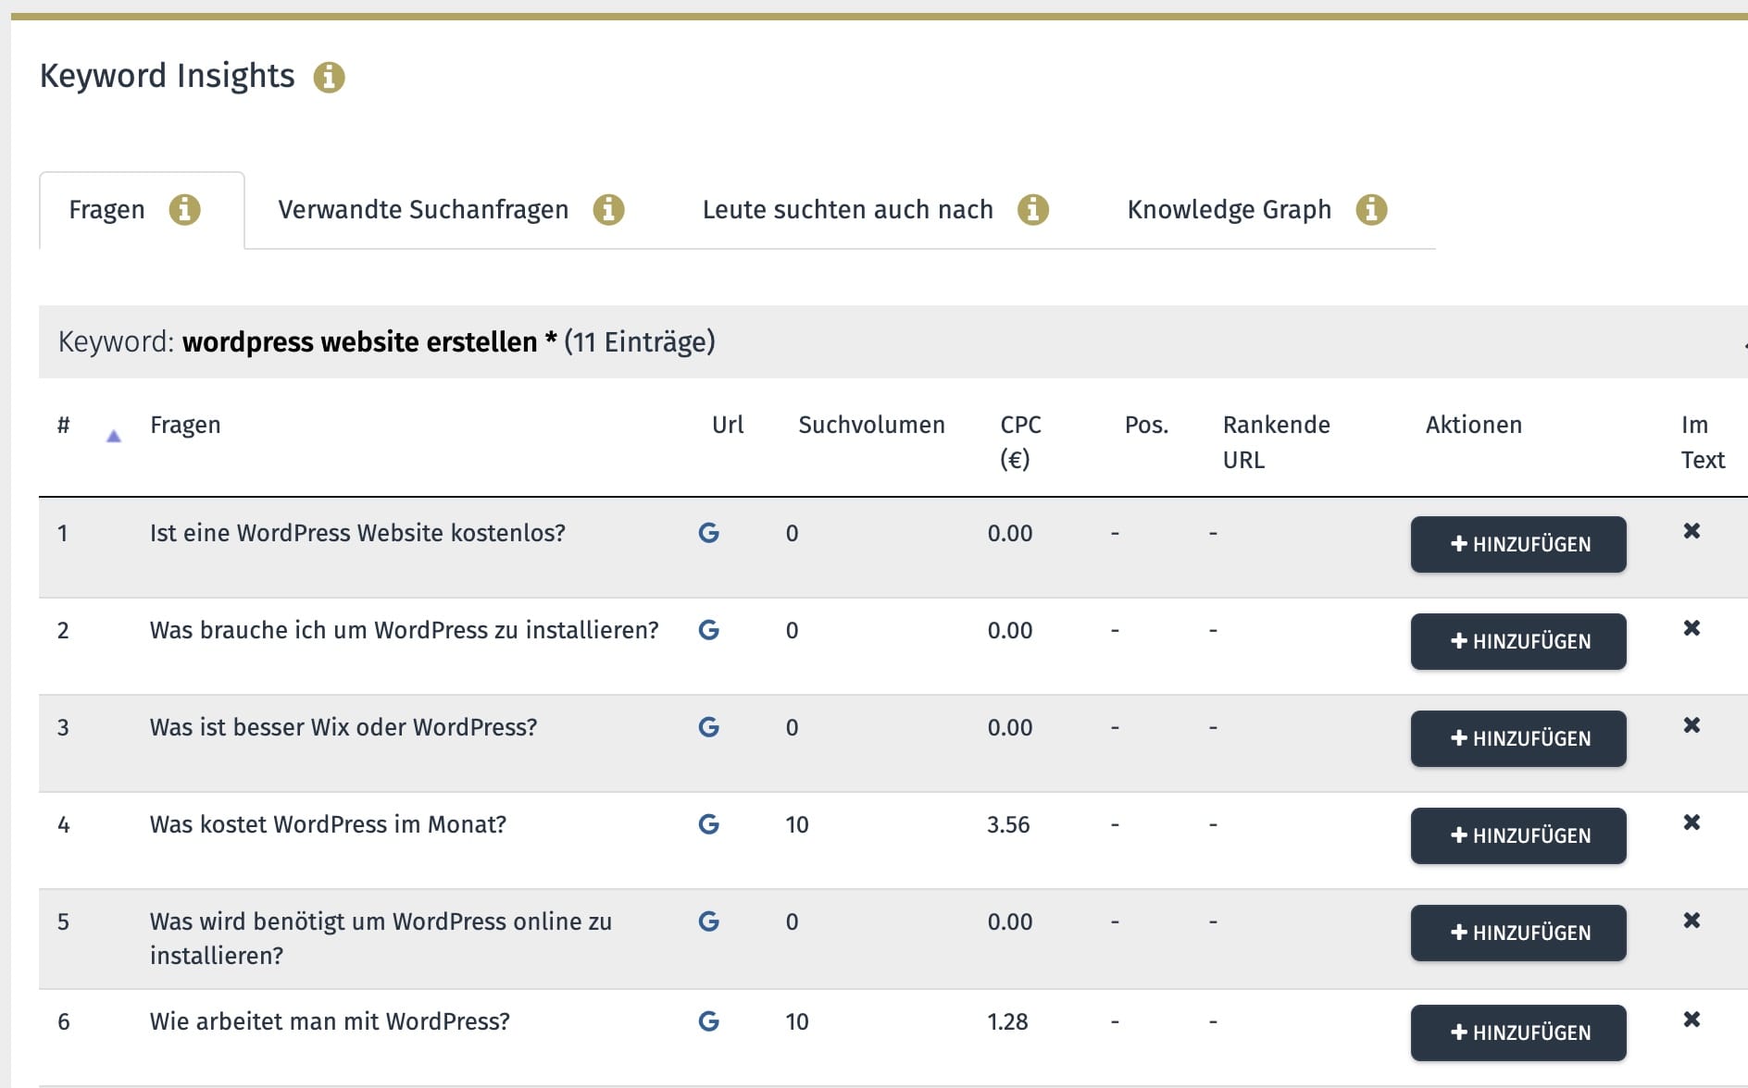Open Google link for 'Wie arbeitet man mit WordPress?'
1748x1088 pixels.
pos(708,1021)
